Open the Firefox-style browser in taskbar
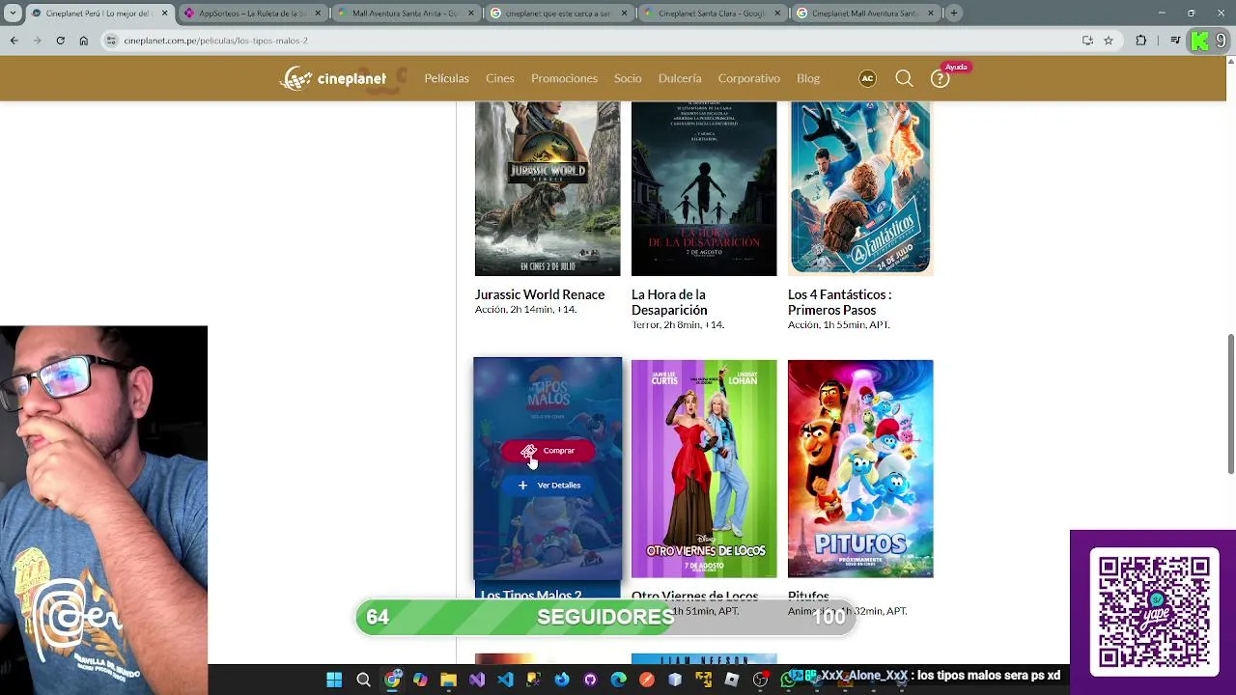Viewport: 1236px width, 695px height. click(x=562, y=681)
